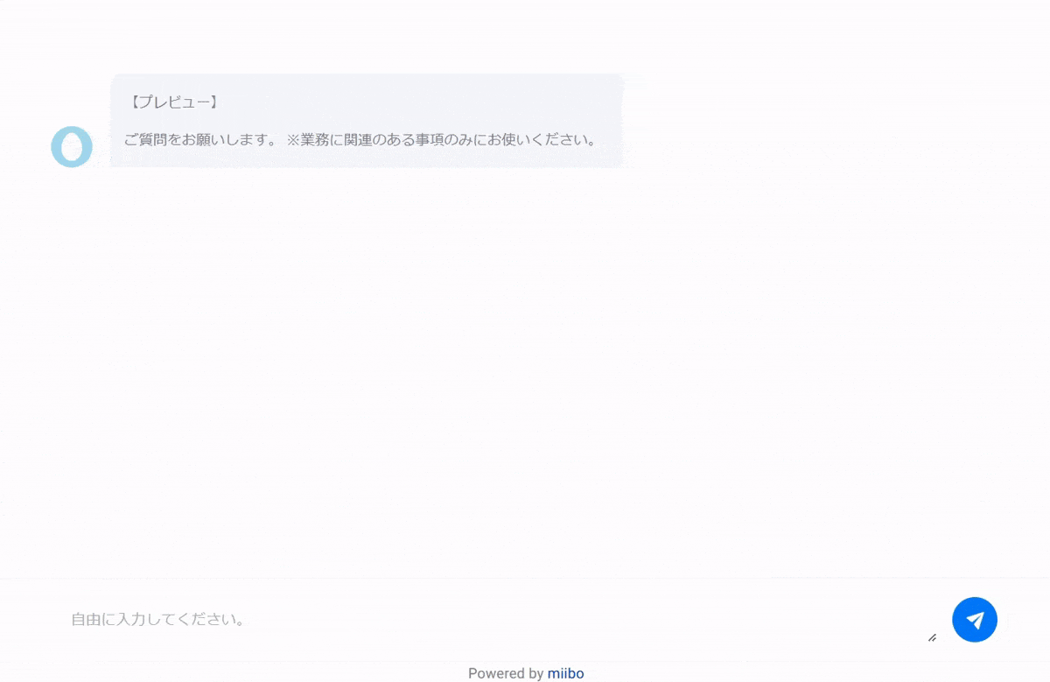Select the 【プレビュー】 message bubble

[367, 121]
